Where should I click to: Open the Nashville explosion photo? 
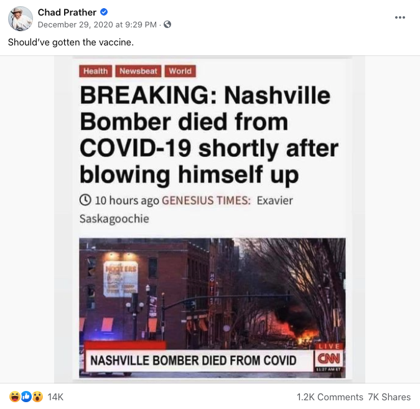212,308
